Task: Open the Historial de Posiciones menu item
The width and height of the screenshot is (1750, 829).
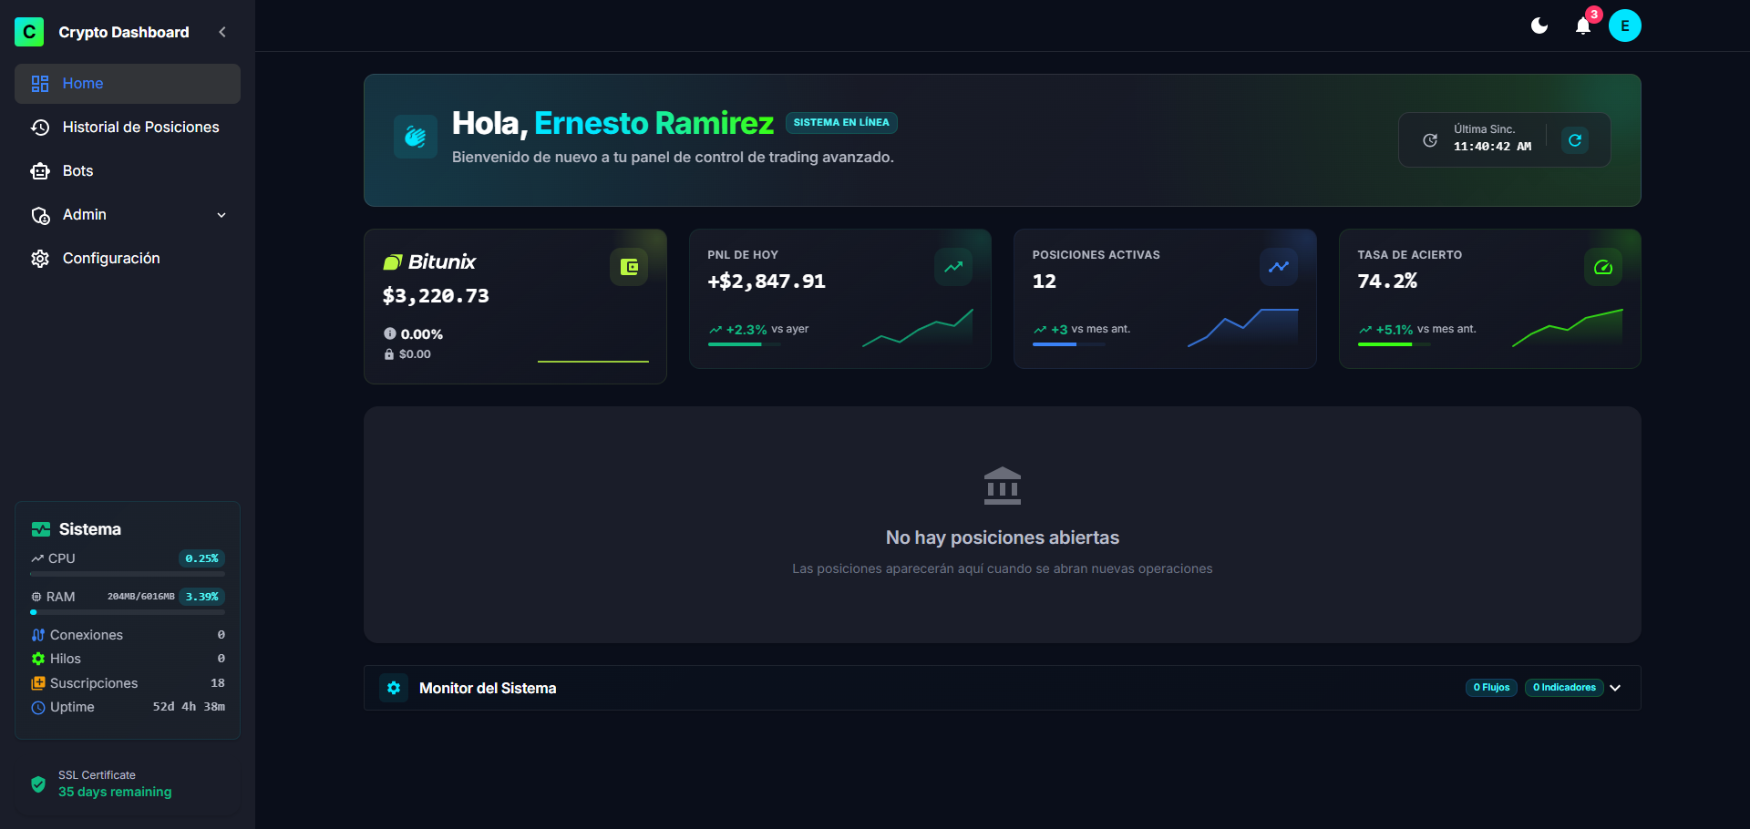Action: (x=140, y=128)
